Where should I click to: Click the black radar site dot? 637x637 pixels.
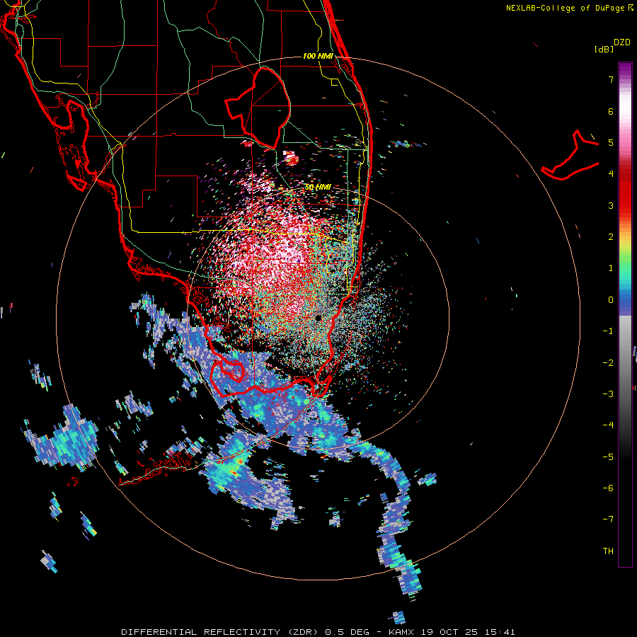pos(318,318)
